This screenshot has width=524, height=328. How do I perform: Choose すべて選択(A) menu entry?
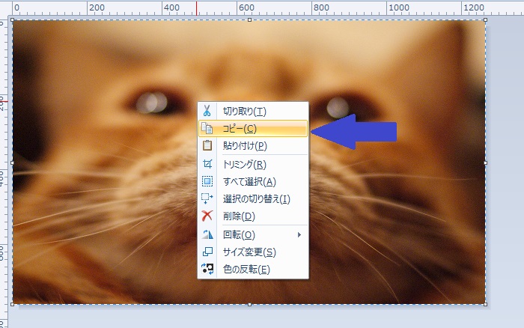[x=253, y=181]
